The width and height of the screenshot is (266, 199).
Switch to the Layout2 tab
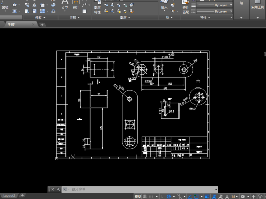[x=9, y=196]
